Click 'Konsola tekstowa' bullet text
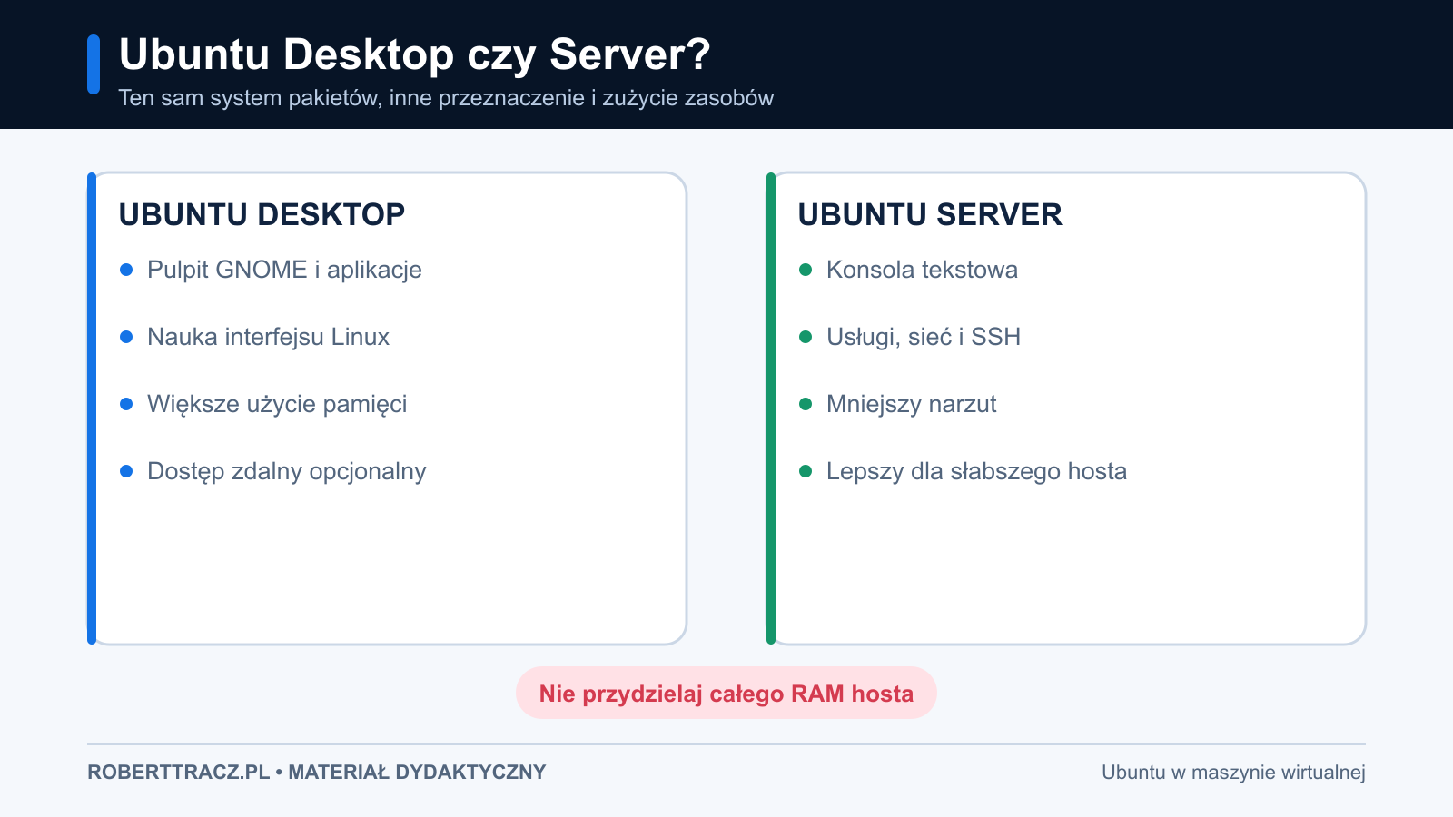This screenshot has height=817, width=1453. pos(922,270)
